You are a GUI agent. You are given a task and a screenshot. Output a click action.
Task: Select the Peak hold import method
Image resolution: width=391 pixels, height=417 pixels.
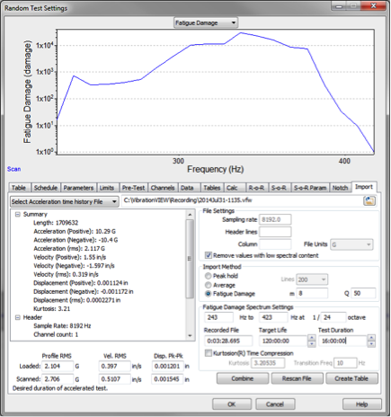coord(208,276)
